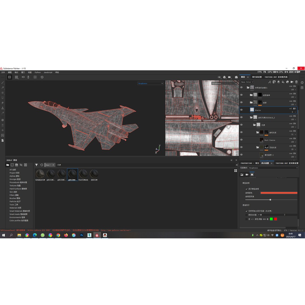Viewport: 305px width, 305px height.
Task: Open the 编辑 (Edit) menu
Action: (10, 72)
